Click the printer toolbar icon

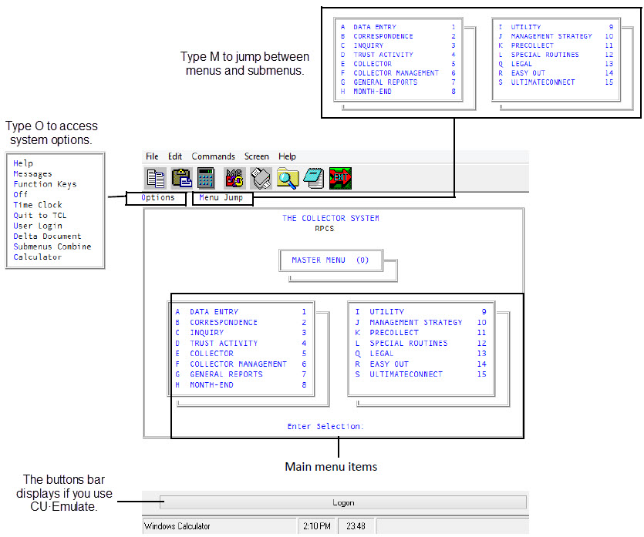[x=261, y=178]
